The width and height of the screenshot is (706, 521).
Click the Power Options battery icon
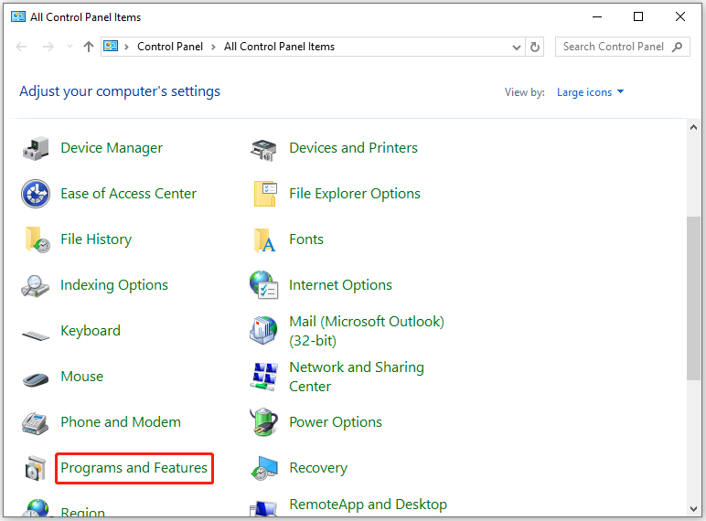[263, 422]
